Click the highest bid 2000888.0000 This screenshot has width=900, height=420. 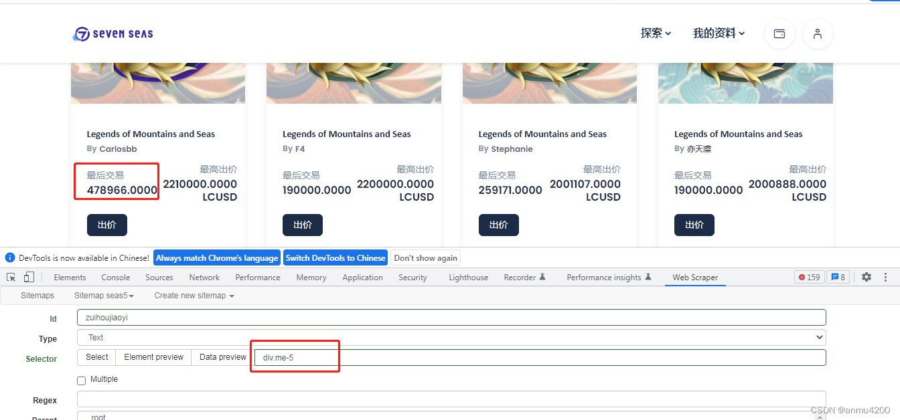coord(787,185)
